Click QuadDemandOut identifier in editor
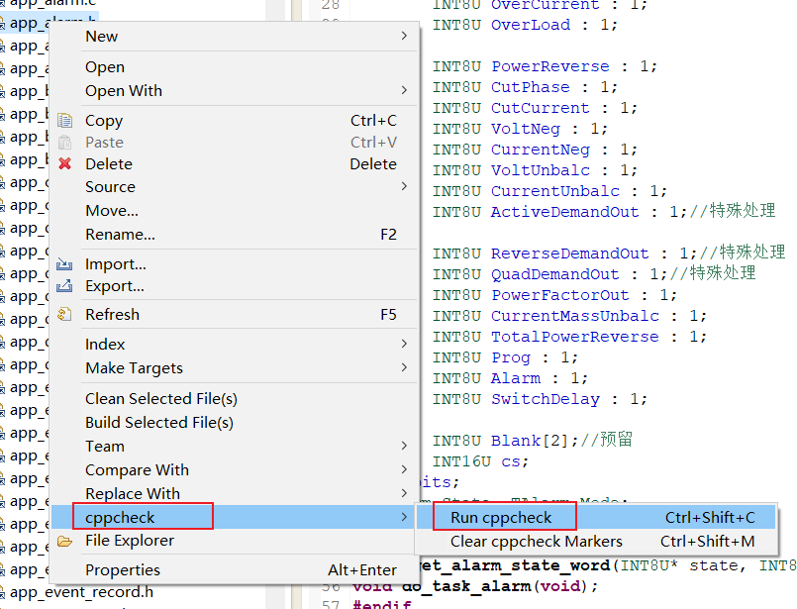797x609 pixels. click(555, 274)
